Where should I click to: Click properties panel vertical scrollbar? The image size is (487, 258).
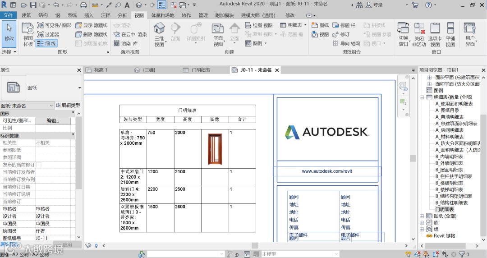coord(78,152)
